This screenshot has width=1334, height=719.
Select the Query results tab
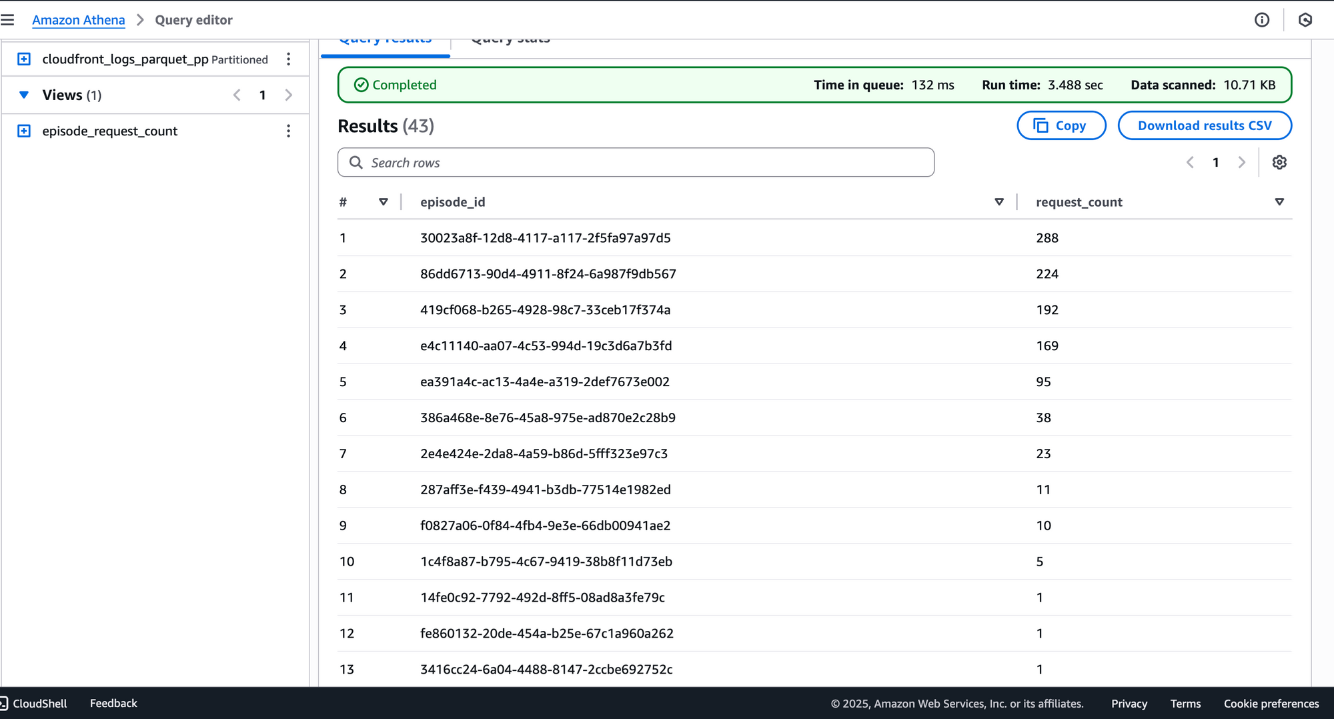tap(385, 41)
